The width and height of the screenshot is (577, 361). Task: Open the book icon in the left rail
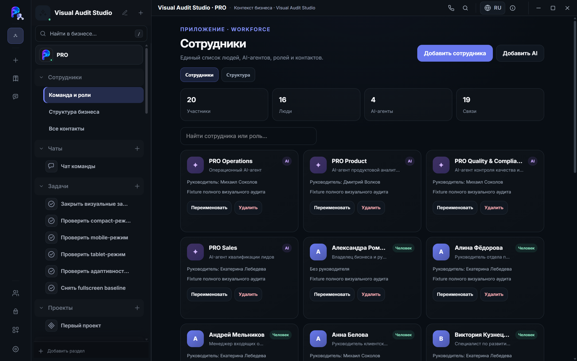15,78
